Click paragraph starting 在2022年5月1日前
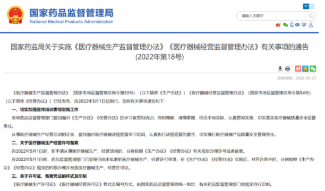This screenshot has width=325, height=191. [x=159, y=163]
